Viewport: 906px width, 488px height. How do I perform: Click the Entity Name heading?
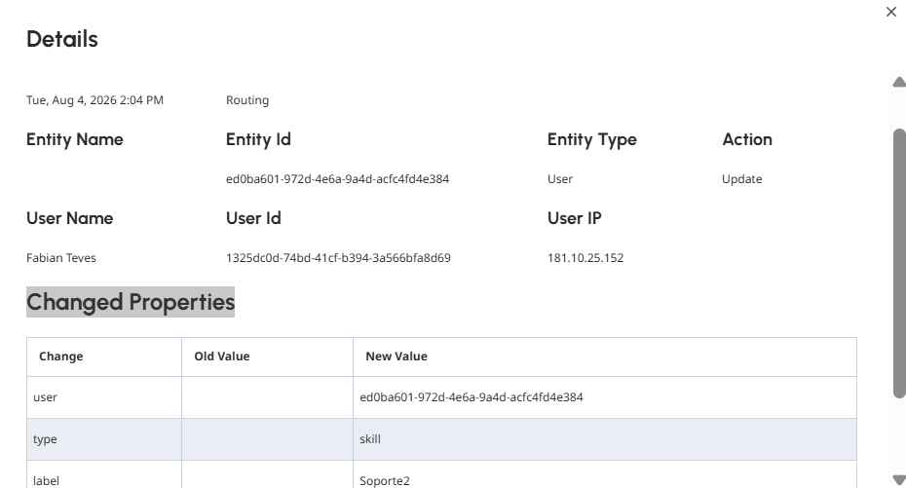pyautogui.click(x=75, y=139)
